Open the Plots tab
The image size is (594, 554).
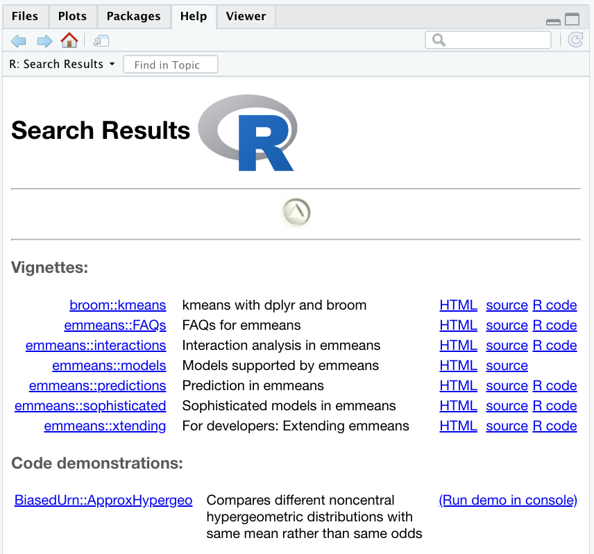click(x=72, y=16)
